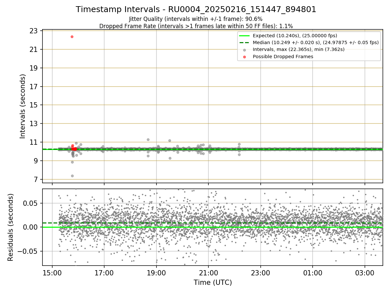Click the dashed dark-green median swatch in the legend
The width and height of the screenshot is (392, 294).
pyautogui.click(x=244, y=42)
